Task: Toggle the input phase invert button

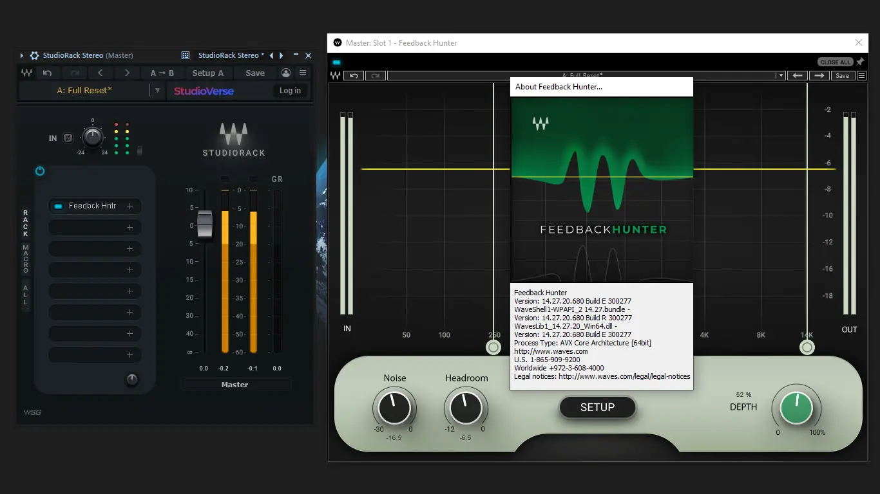Action: (x=68, y=138)
